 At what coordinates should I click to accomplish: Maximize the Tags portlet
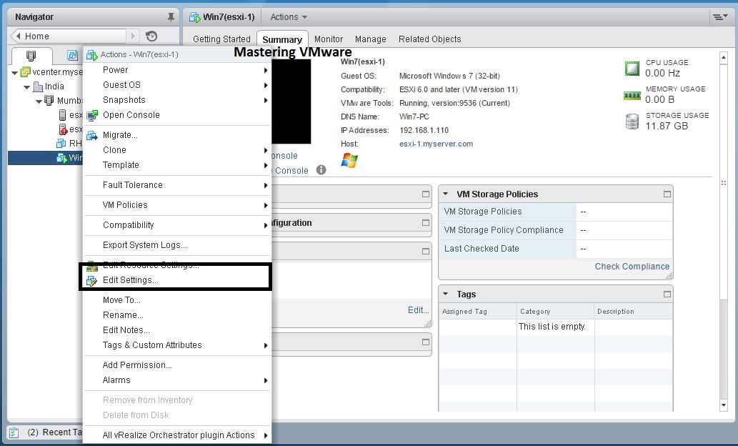click(x=666, y=293)
